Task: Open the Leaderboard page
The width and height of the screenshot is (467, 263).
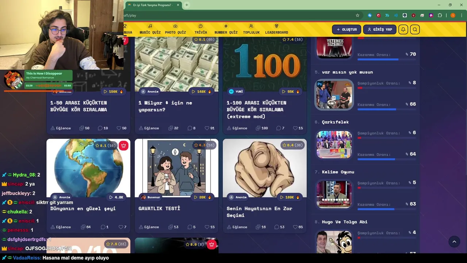Action: (x=277, y=30)
